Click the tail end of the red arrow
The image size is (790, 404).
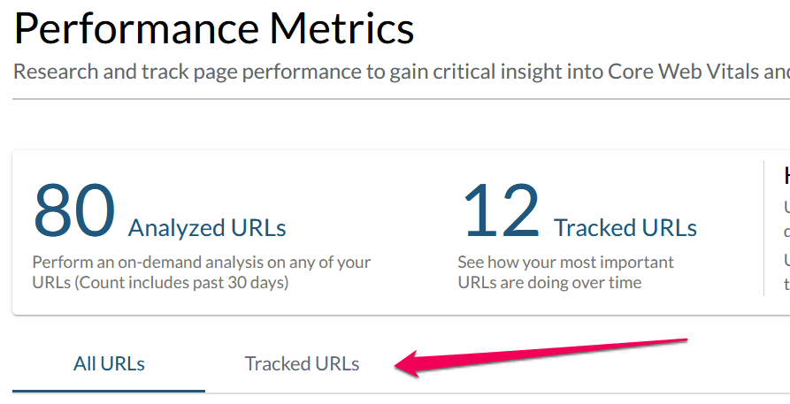681,339
